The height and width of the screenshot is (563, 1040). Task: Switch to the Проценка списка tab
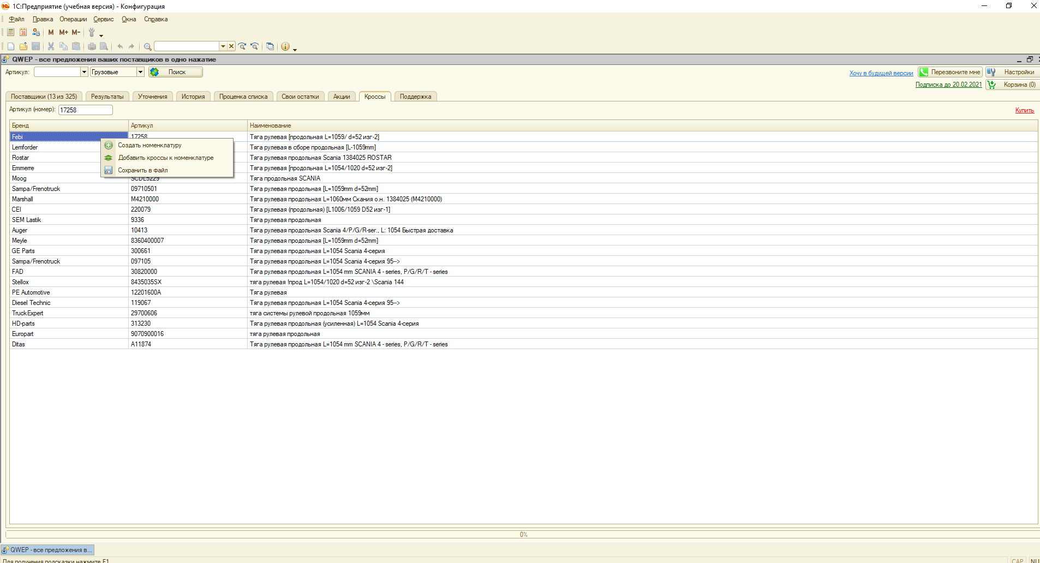point(243,97)
